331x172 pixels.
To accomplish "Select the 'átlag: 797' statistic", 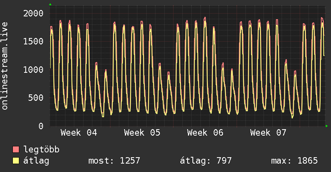I will tap(206, 161).
